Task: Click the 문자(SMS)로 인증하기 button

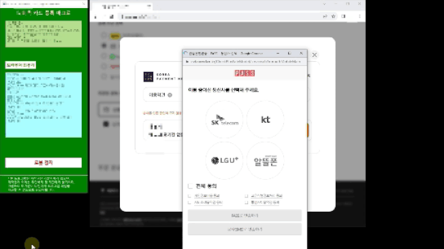Action: click(244, 229)
